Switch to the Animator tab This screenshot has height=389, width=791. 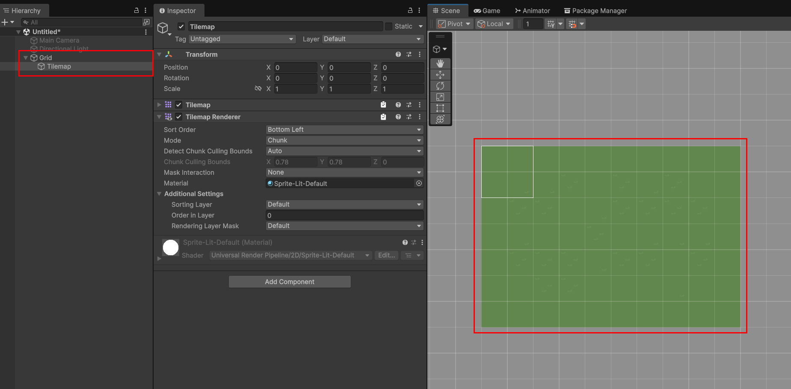pos(533,11)
